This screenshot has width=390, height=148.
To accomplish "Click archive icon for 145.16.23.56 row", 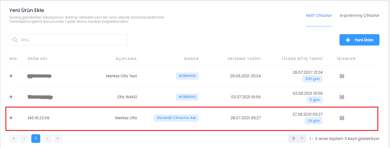I will 342,118.
